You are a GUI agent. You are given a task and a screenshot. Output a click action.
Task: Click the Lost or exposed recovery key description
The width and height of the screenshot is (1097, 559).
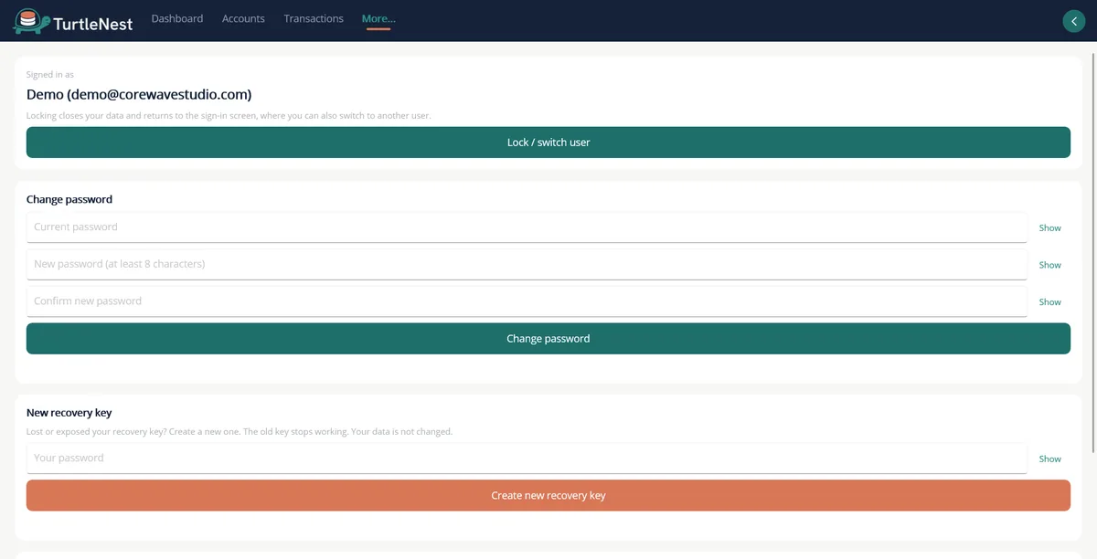point(240,431)
